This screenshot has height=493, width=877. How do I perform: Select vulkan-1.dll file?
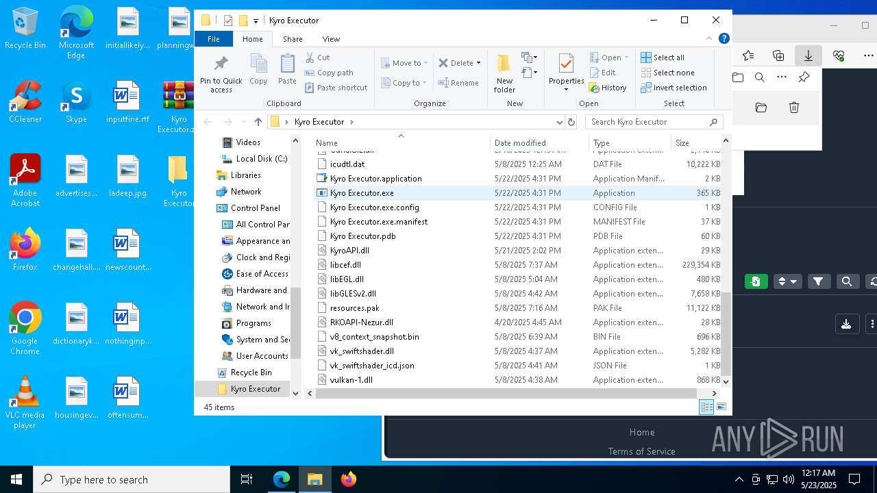coord(517,380)
